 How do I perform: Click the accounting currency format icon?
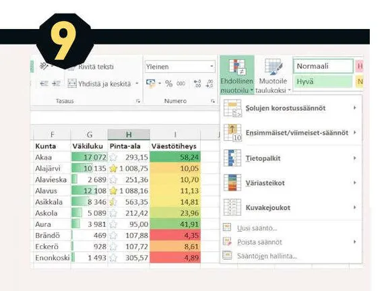point(150,84)
